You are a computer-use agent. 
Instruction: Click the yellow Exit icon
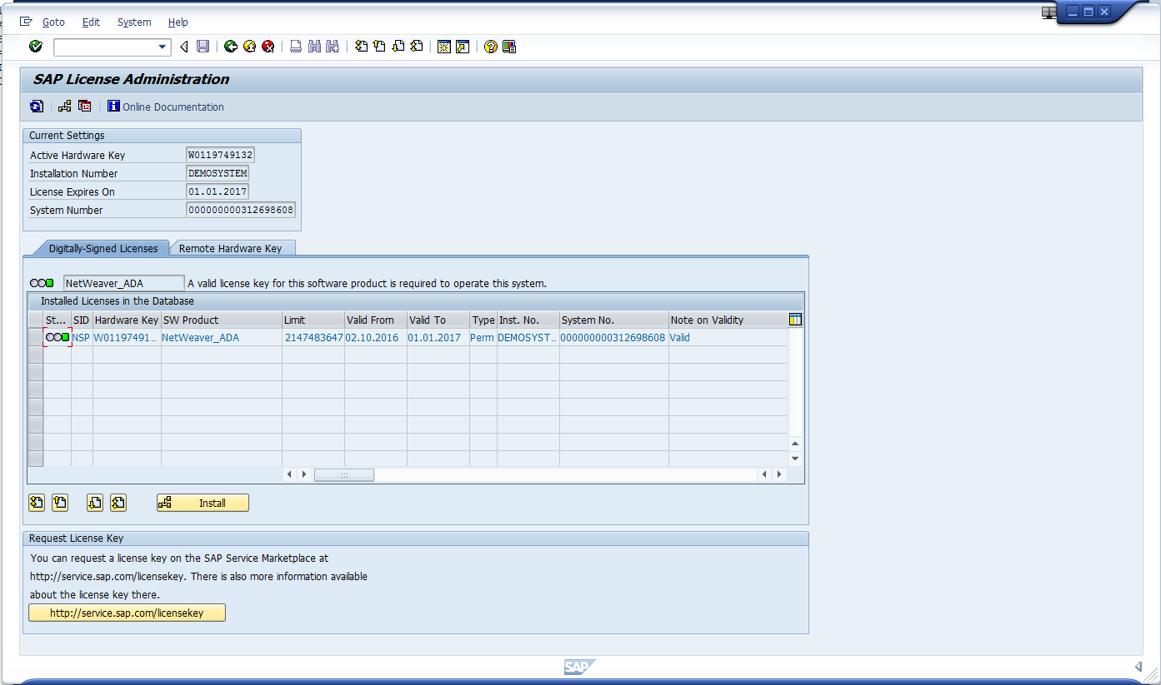(249, 47)
